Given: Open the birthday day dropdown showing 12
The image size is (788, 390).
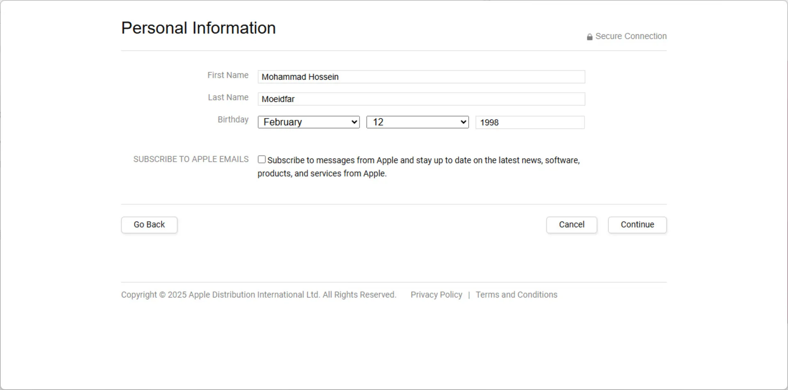Looking at the screenshot, I should point(417,122).
